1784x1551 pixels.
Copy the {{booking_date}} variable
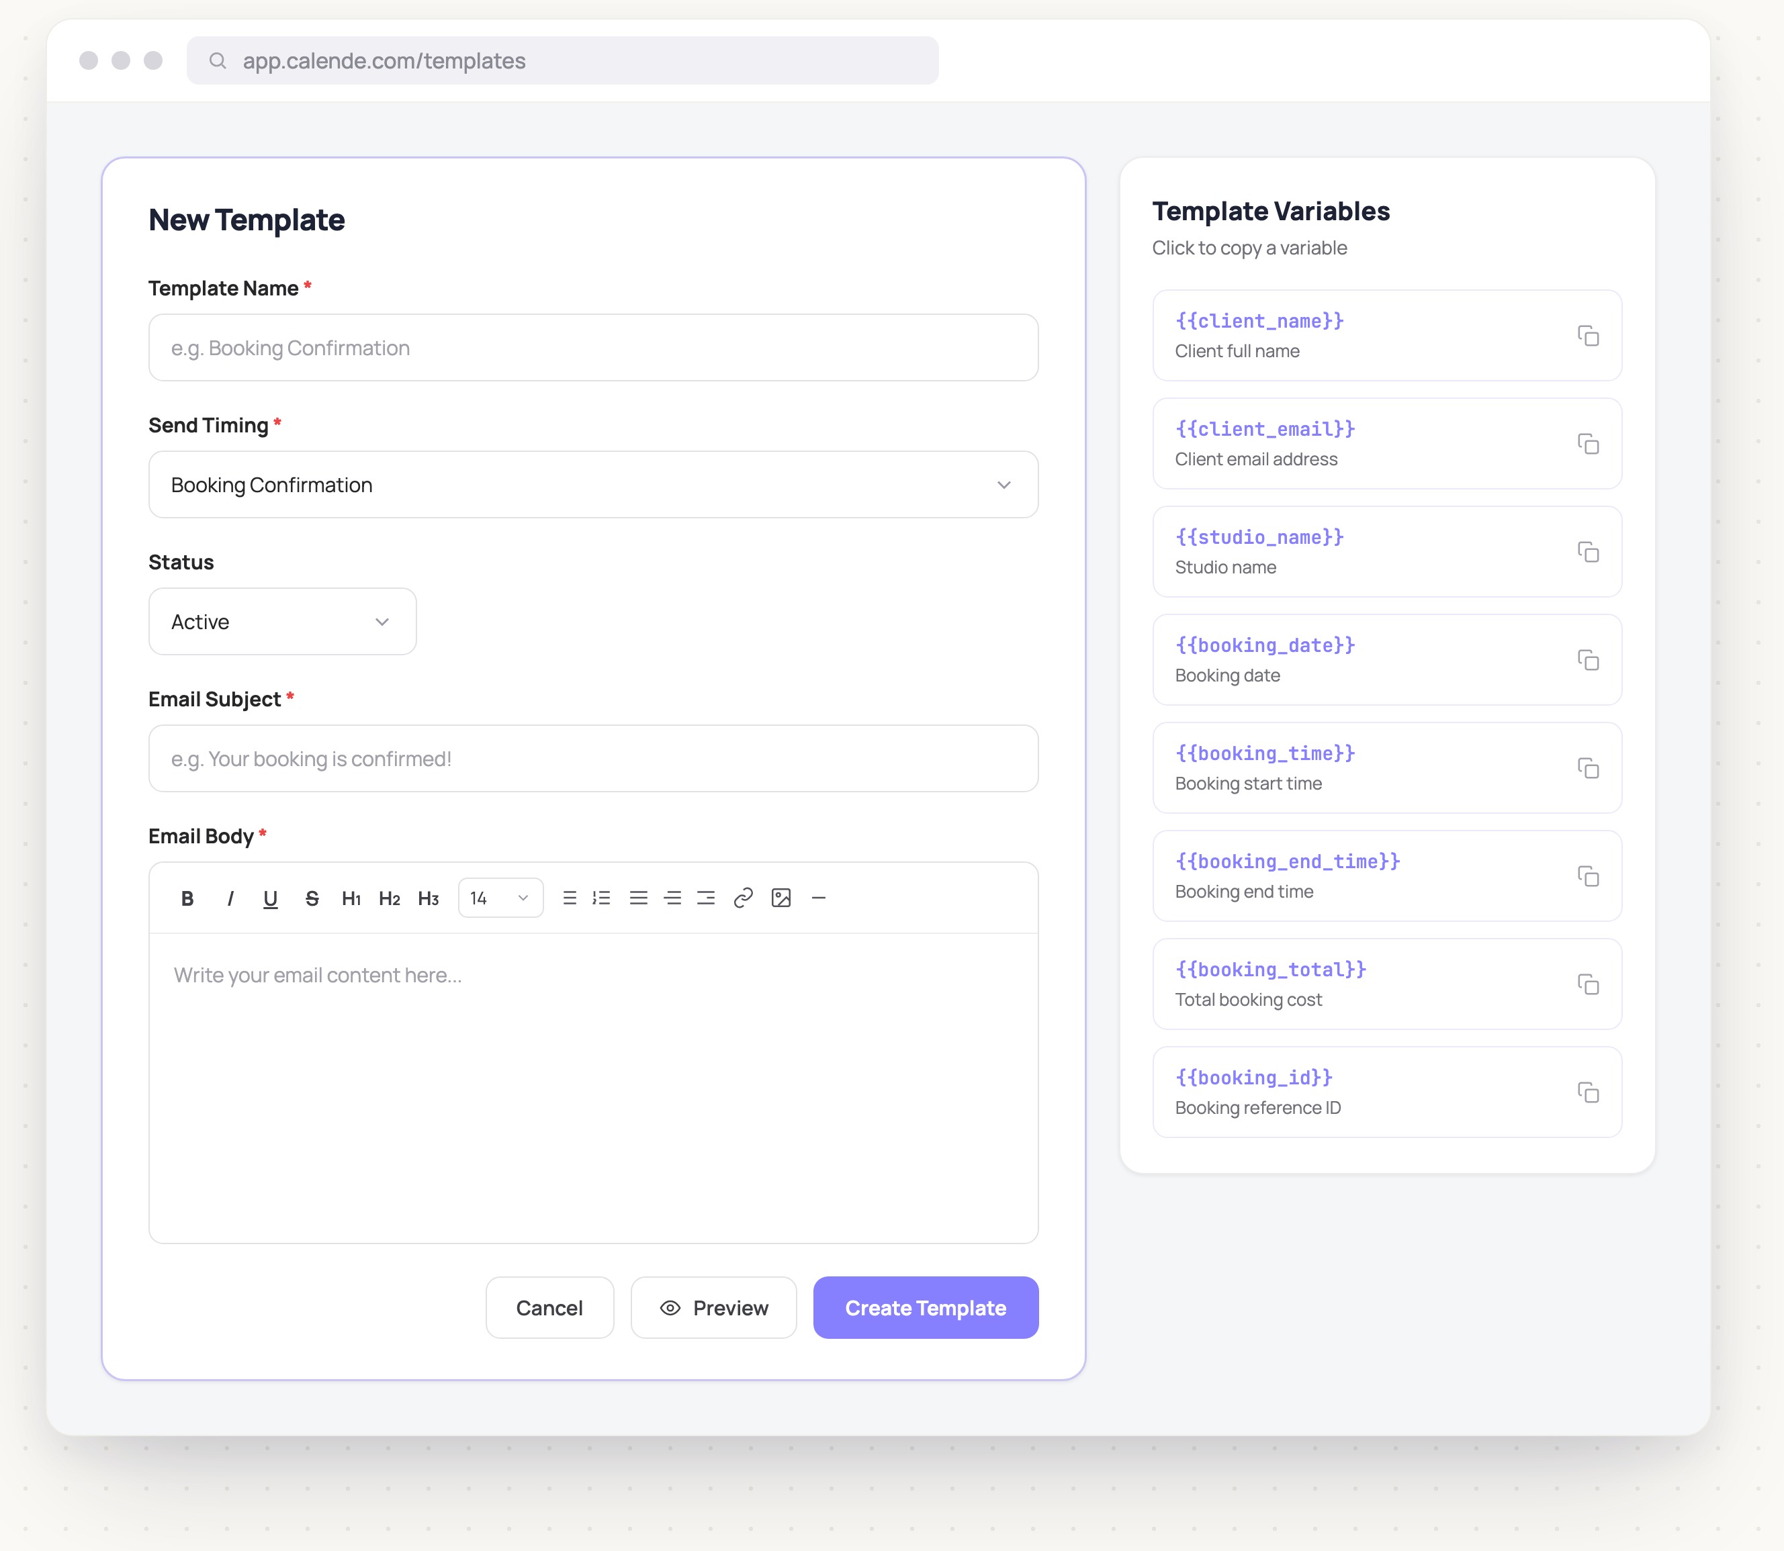(x=1587, y=661)
